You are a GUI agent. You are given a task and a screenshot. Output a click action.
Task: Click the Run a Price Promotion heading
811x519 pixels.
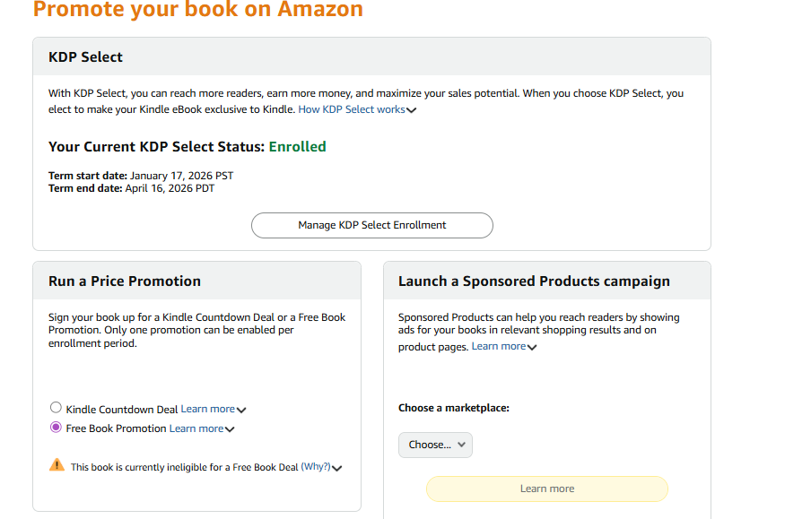(125, 281)
